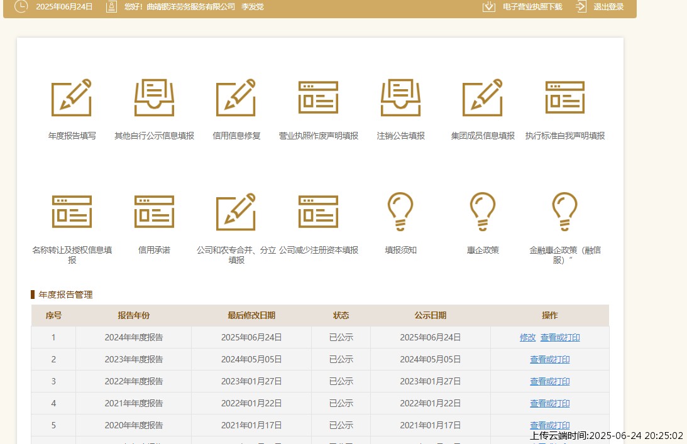Click the 注销公告填报 label
Screen dimensions: 687x444
coord(400,136)
